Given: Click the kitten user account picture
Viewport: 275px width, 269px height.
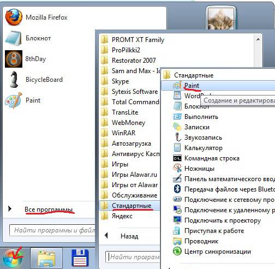Looking at the screenshot, I should (220, 19).
